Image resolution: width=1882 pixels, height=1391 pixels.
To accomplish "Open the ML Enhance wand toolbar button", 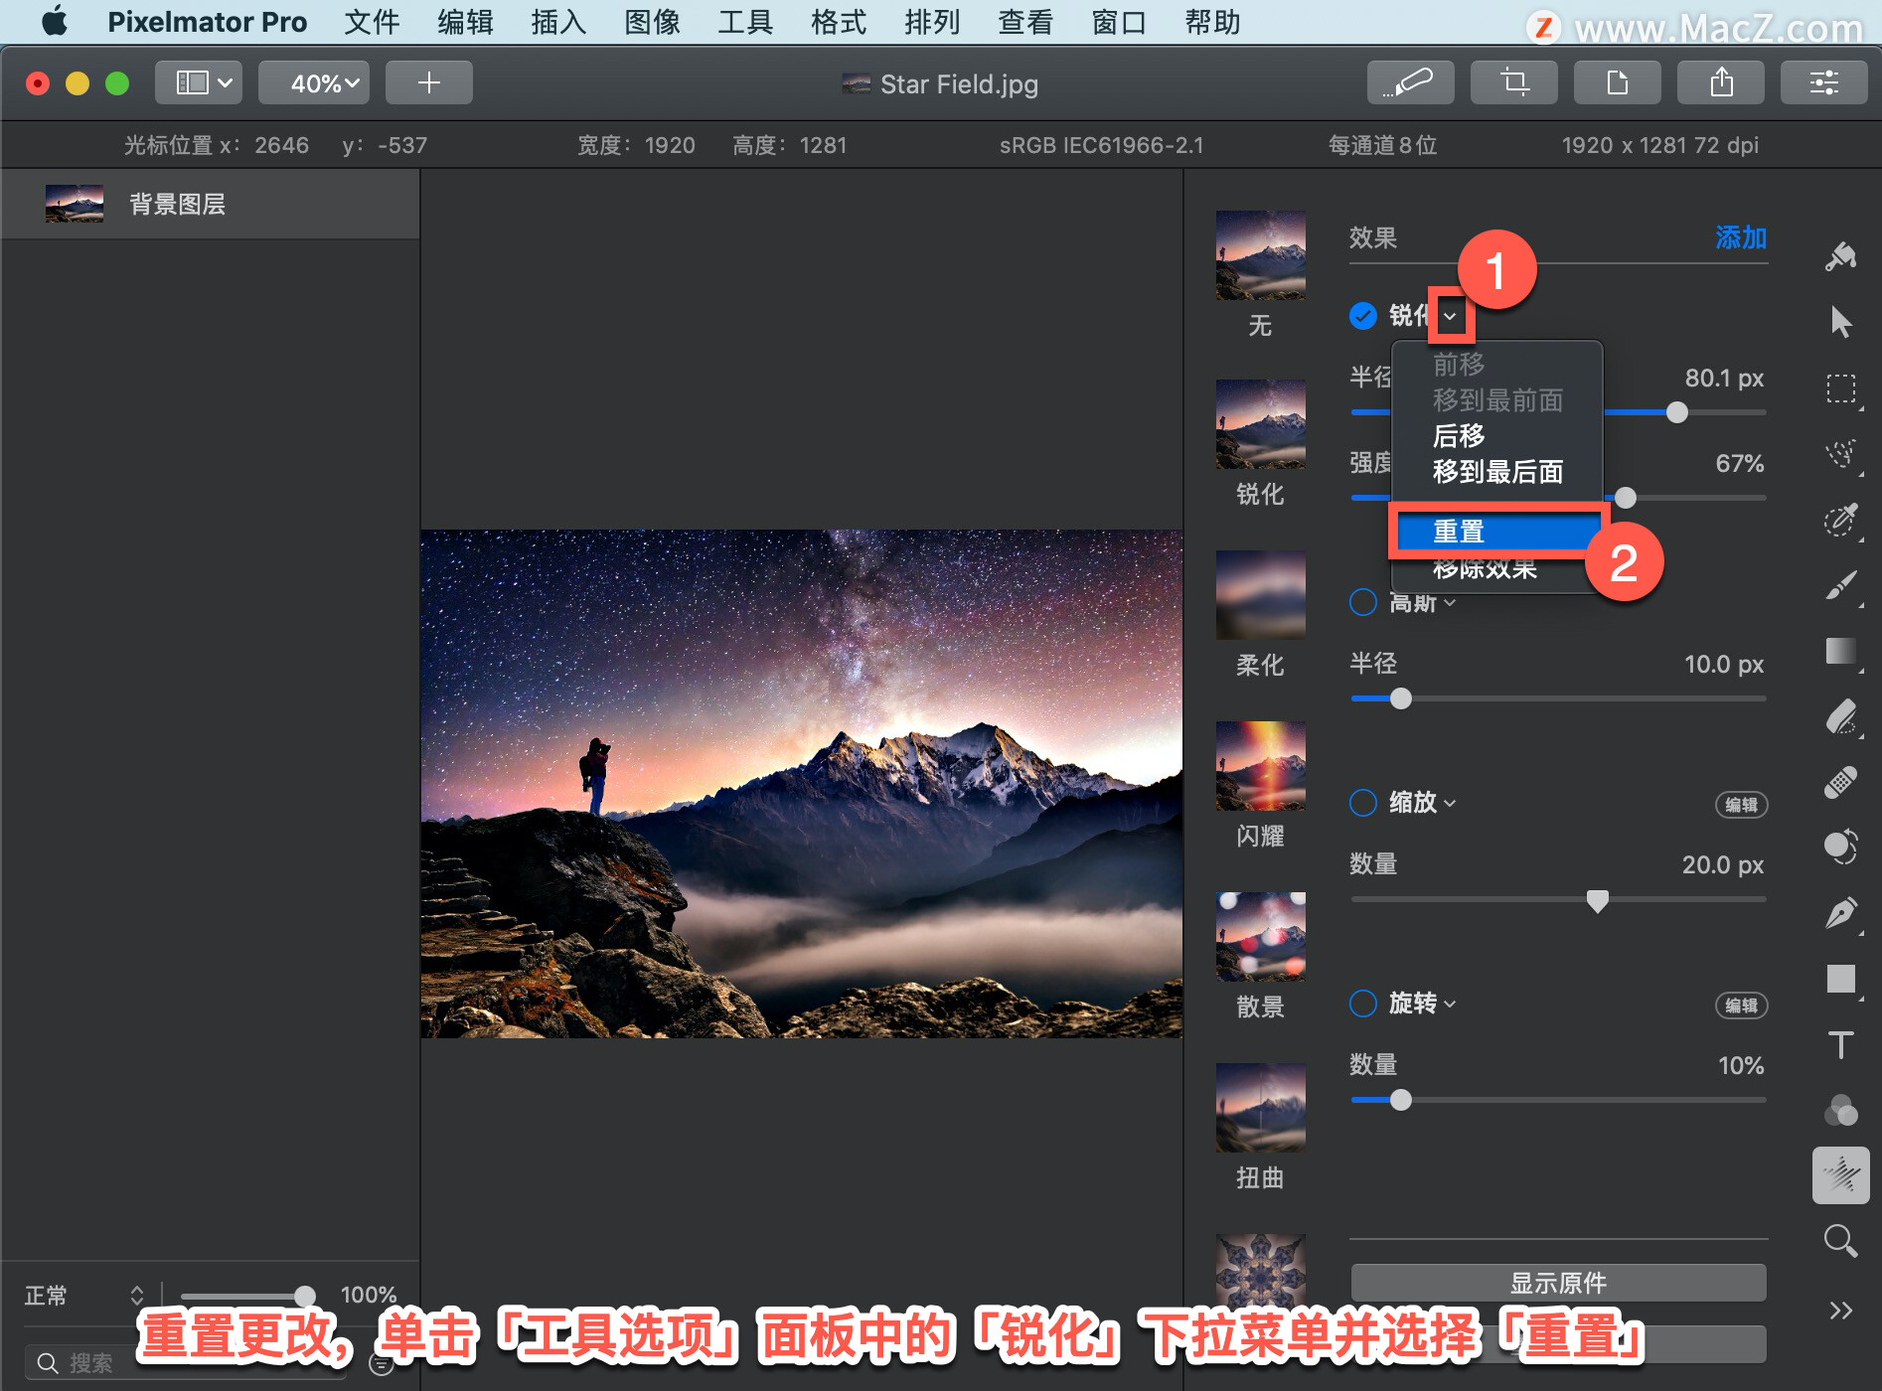I will 1411,82.
